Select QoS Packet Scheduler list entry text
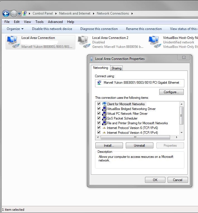 tap(122, 118)
